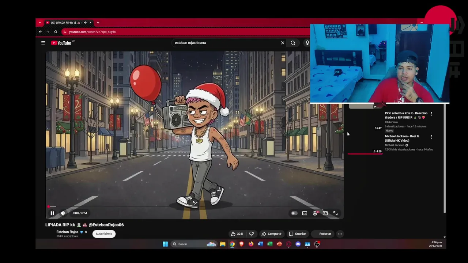Dislike the video

click(252, 234)
